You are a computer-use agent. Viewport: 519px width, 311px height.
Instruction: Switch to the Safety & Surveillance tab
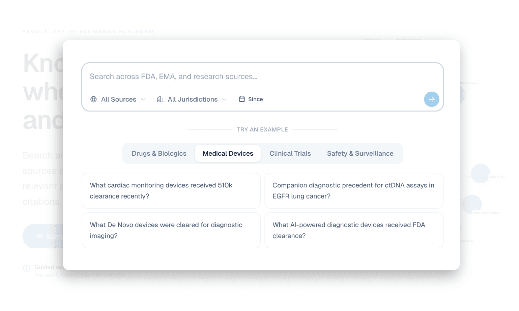(360, 153)
